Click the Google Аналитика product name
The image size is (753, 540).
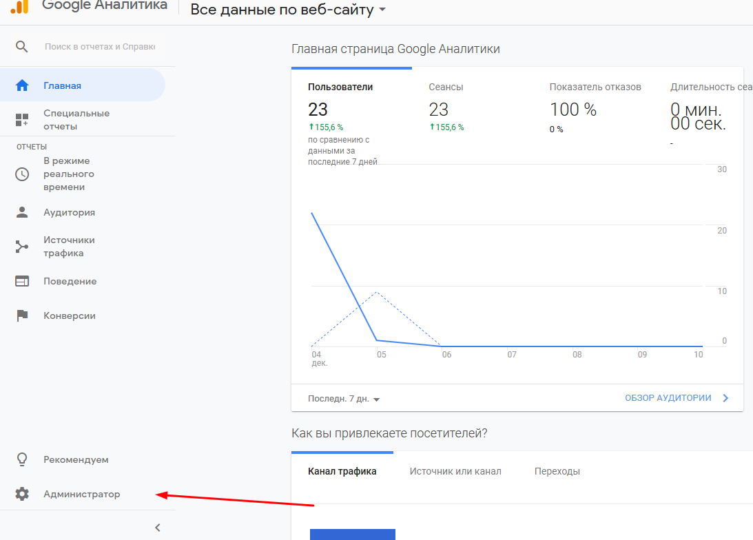[x=105, y=6]
